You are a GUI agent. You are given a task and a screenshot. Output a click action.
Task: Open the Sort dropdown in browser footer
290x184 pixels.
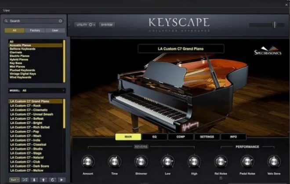tap(14, 180)
